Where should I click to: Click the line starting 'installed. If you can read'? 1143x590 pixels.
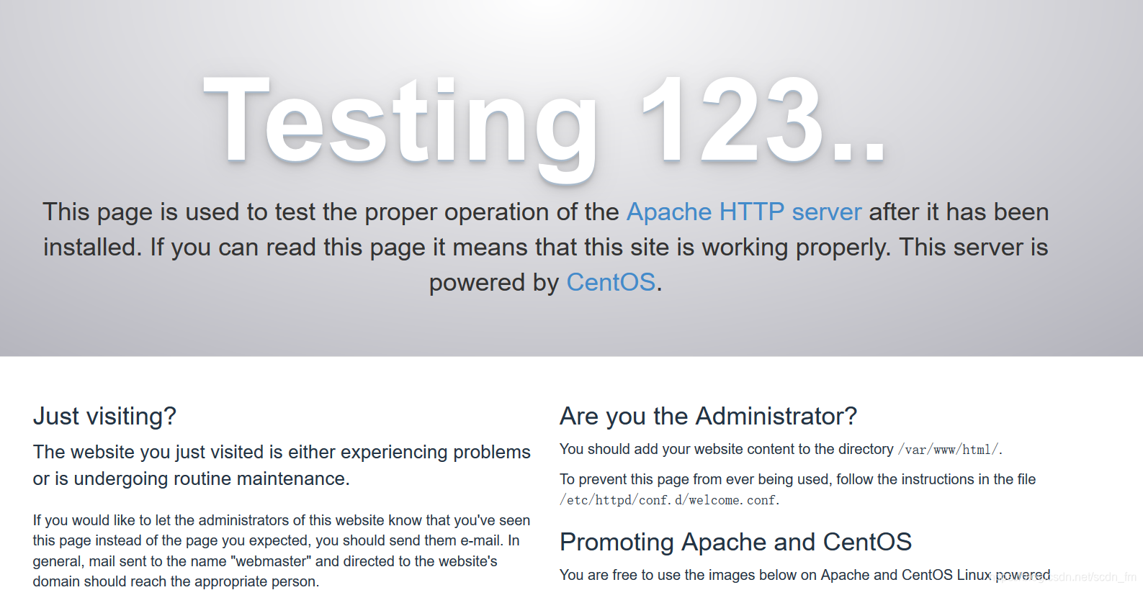(x=545, y=247)
